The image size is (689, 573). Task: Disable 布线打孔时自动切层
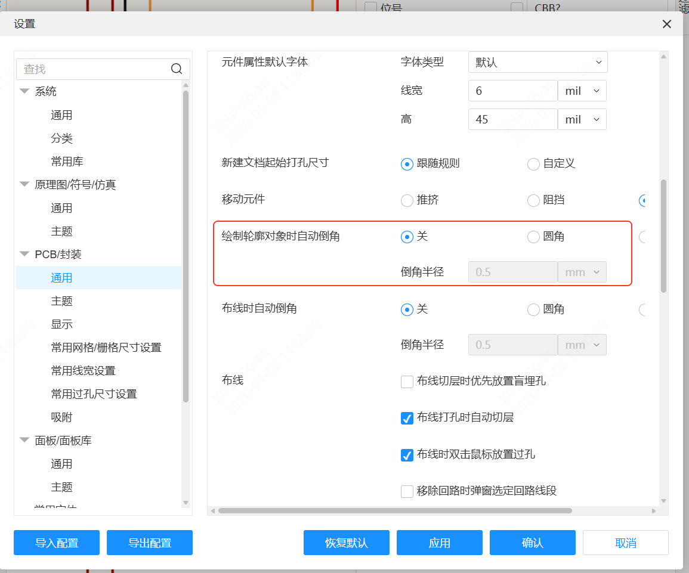(x=407, y=418)
